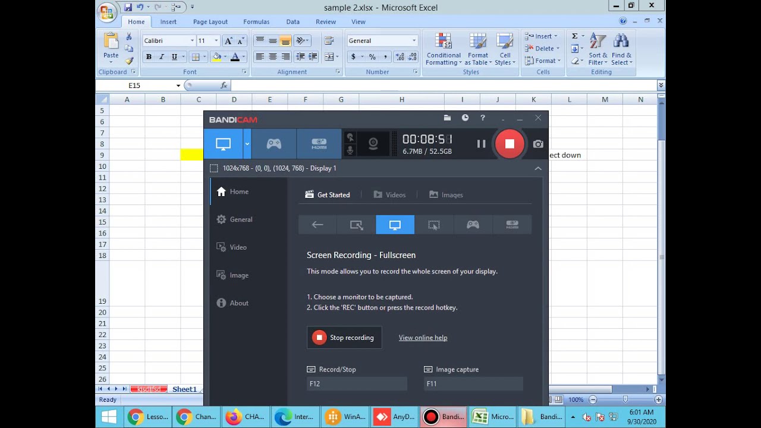The image size is (761, 428).
Task: Select Bandicam game recording mode
Action: click(x=273, y=144)
